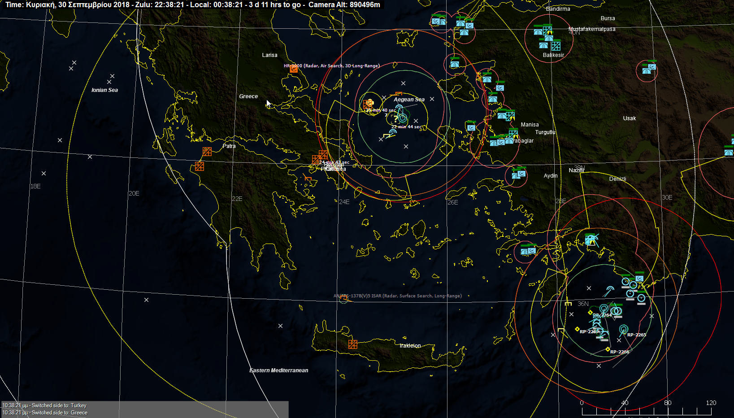Click the distance scale bar at bottom right
The image size is (734, 418).
click(x=646, y=410)
